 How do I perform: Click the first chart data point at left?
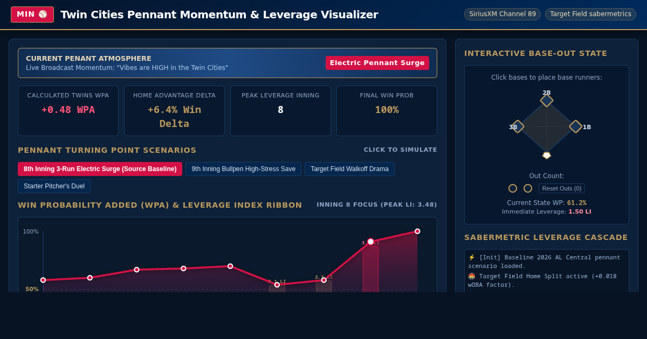tap(43, 280)
